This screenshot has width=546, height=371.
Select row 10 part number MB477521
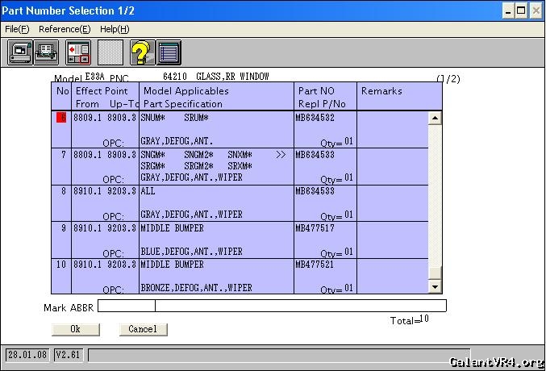click(x=315, y=265)
